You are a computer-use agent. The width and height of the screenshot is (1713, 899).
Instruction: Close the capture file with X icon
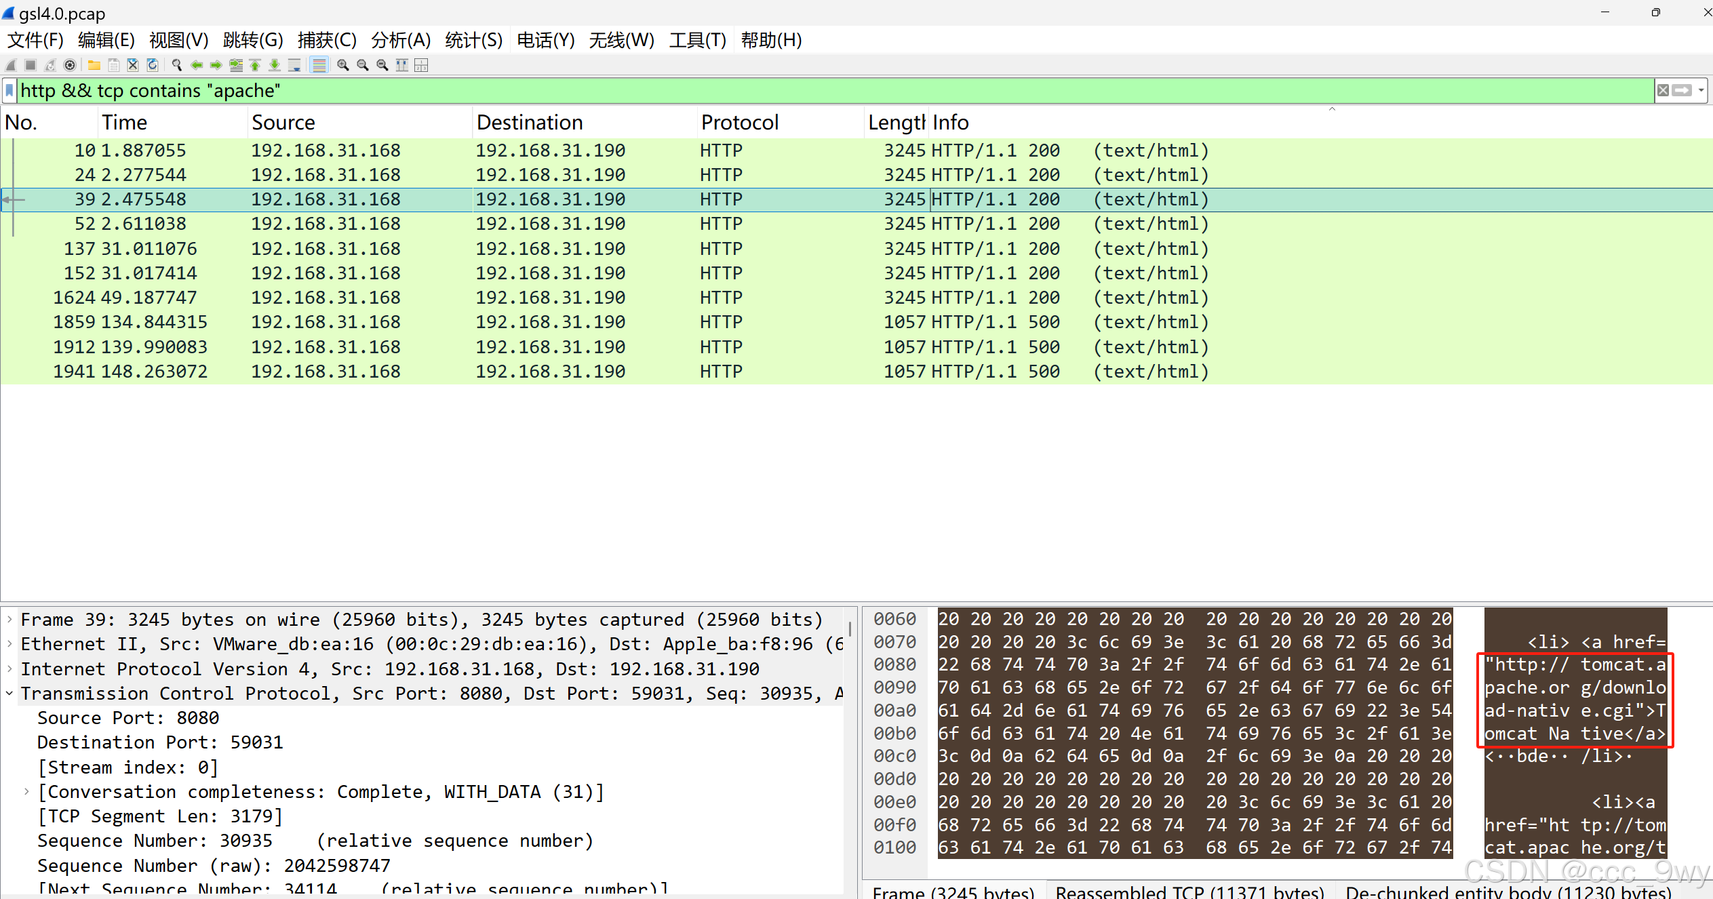[133, 65]
